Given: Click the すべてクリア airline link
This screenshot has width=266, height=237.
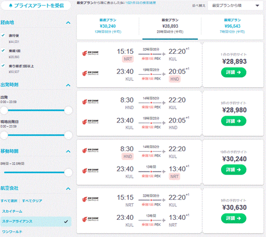Looking at the screenshot, I should (32, 200).
